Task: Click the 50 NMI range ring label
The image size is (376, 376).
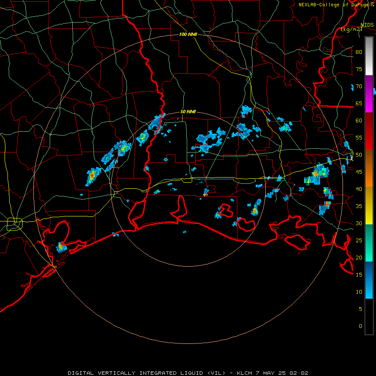Action: [x=188, y=112]
